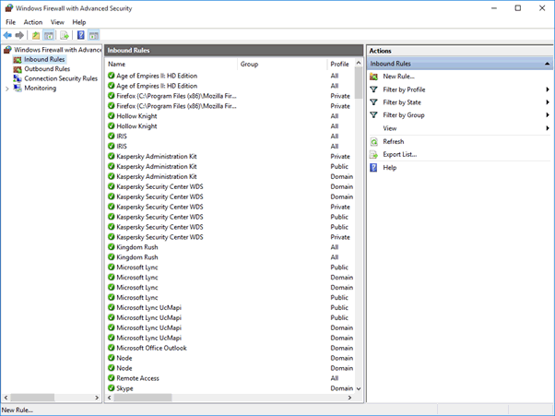The height and width of the screenshot is (416, 555).
Task: Click the root firewall node icon
Action: point(7,50)
